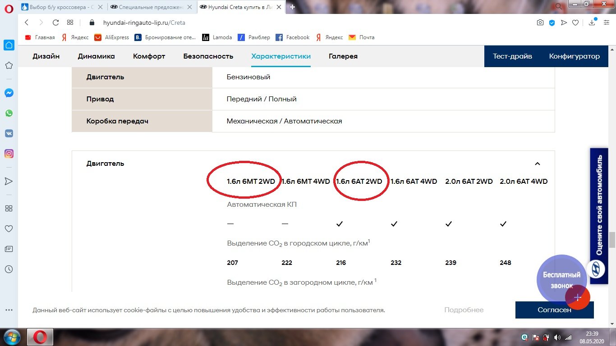The image size is (616, 346).
Task: Open the volume speaker tray icon
Action: 557,337
